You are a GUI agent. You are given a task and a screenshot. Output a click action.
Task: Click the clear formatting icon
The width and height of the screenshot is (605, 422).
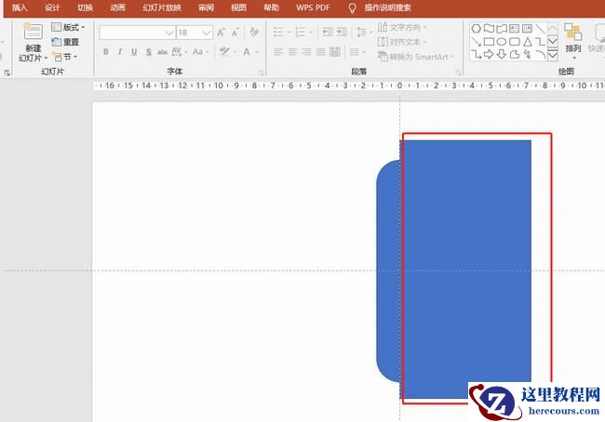coord(254,33)
